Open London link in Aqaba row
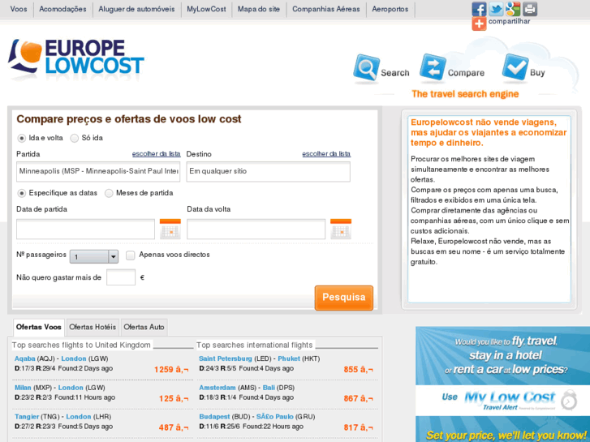The width and height of the screenshot is (590, 442). [74, 358]
